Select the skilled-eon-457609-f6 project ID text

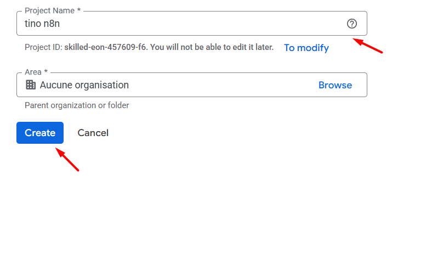(105, 47)
